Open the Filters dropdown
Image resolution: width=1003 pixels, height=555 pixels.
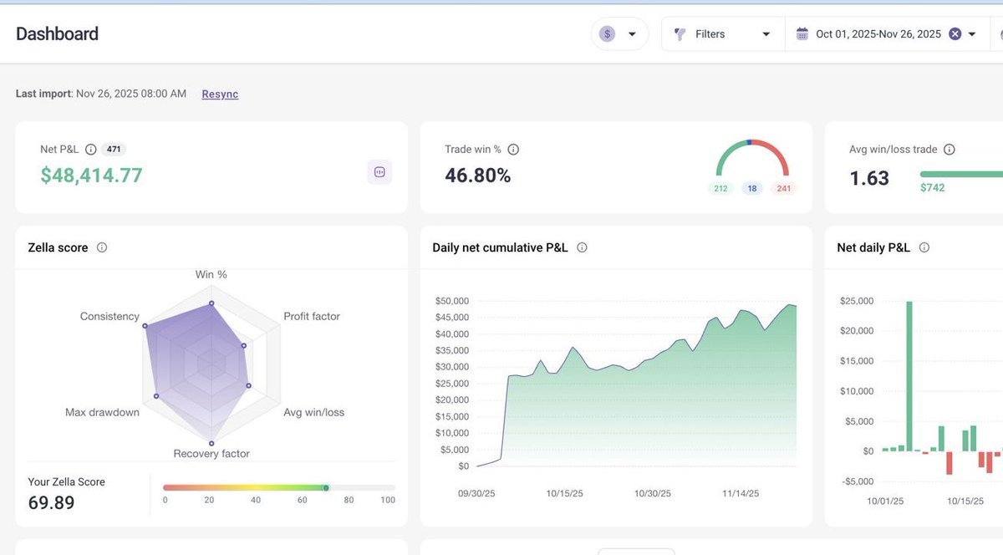tap(723, 34)
